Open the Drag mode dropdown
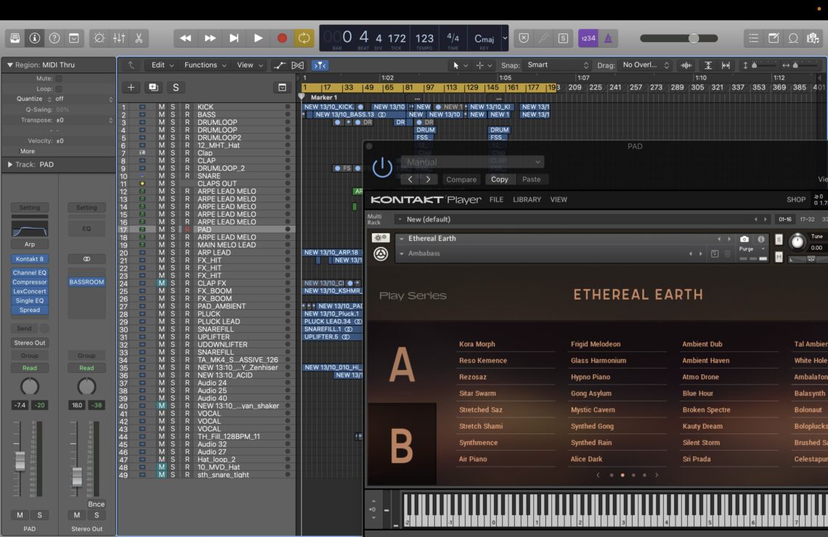This screenshot has height=537, width=828. 645,65
